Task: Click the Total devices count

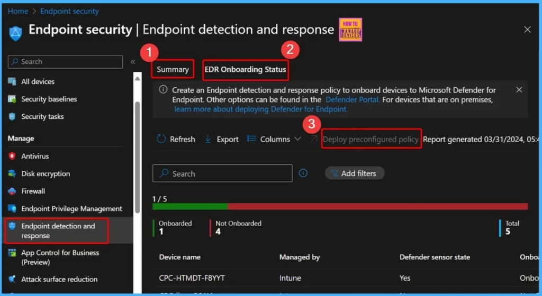Action: point(510,228)
